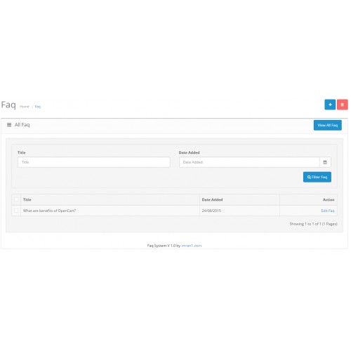
Task: Check the box for OpenCart benefits row
Action: point(16,211)
